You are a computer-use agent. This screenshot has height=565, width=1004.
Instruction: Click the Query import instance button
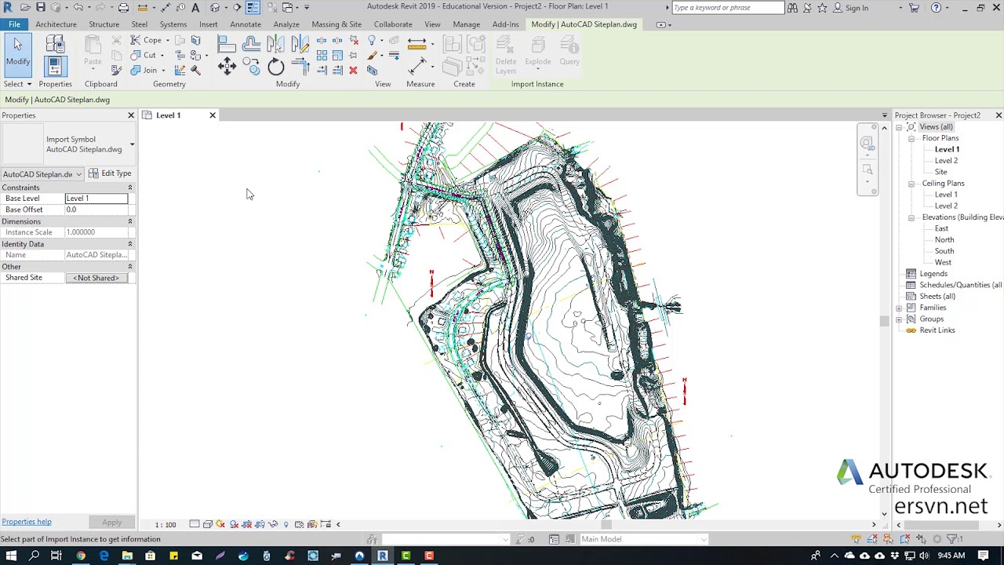click(569, 52)
